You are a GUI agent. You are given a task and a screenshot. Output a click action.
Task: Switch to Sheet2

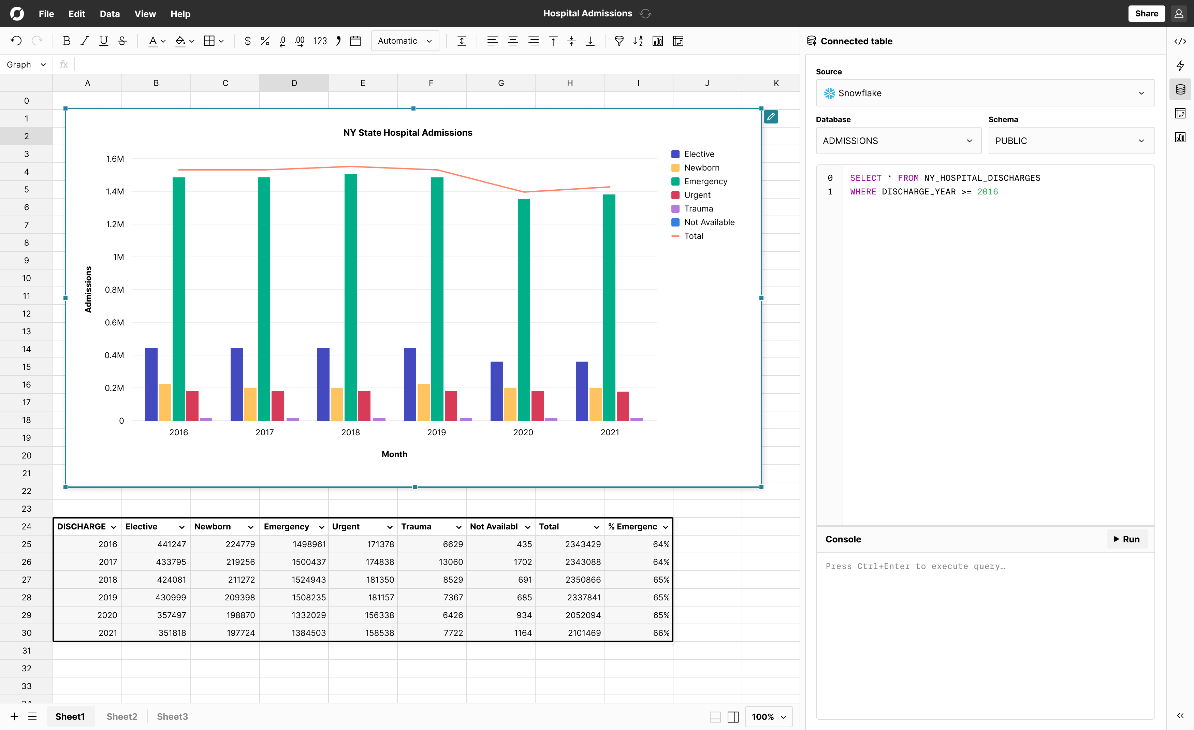coord(122,716)
